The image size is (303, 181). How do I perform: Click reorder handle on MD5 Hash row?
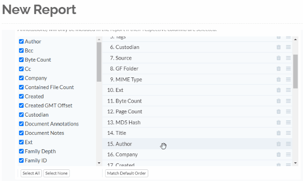[288, 122]
